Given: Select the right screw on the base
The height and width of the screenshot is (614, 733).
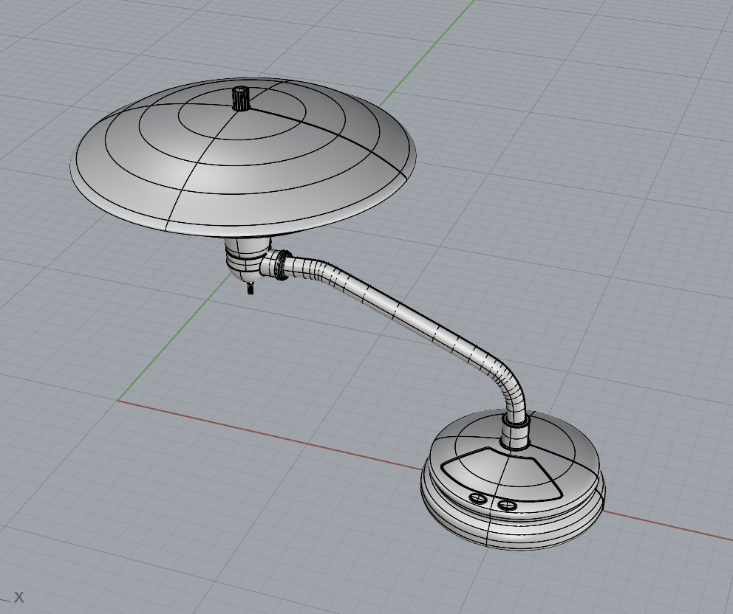Looking at the screenshot, I should [x=506, y=505].
